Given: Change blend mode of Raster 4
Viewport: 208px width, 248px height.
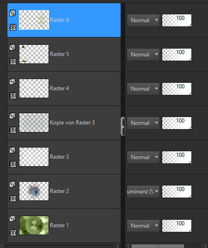Looking at the screenshot, I should pos(143,89).
